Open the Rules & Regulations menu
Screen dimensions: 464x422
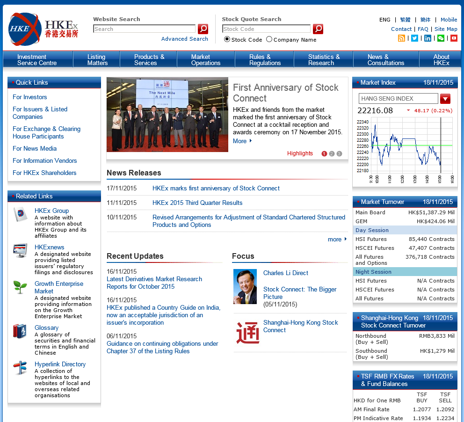tap(265, 59)
